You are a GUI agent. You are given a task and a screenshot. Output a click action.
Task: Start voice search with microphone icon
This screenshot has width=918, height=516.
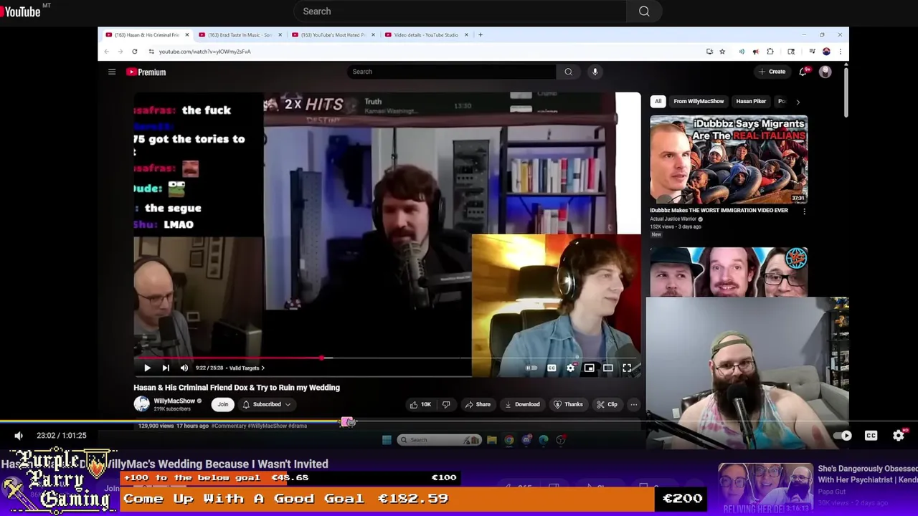point(595,72)
